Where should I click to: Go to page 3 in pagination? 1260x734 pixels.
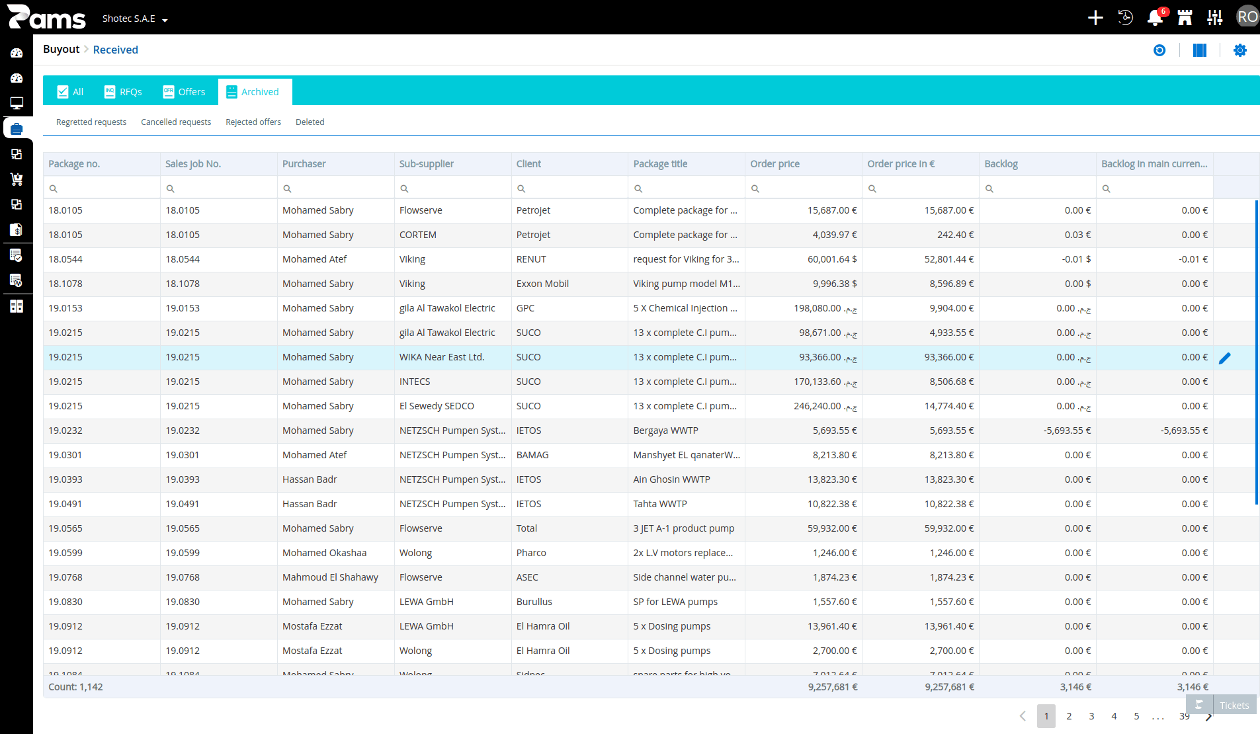click(x=1091, y=716)
